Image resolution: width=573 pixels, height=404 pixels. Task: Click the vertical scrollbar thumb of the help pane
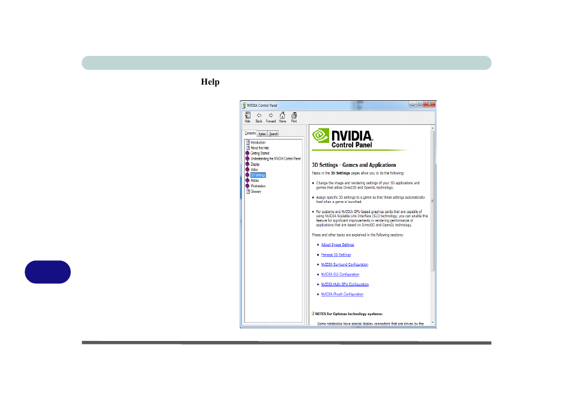432,201
